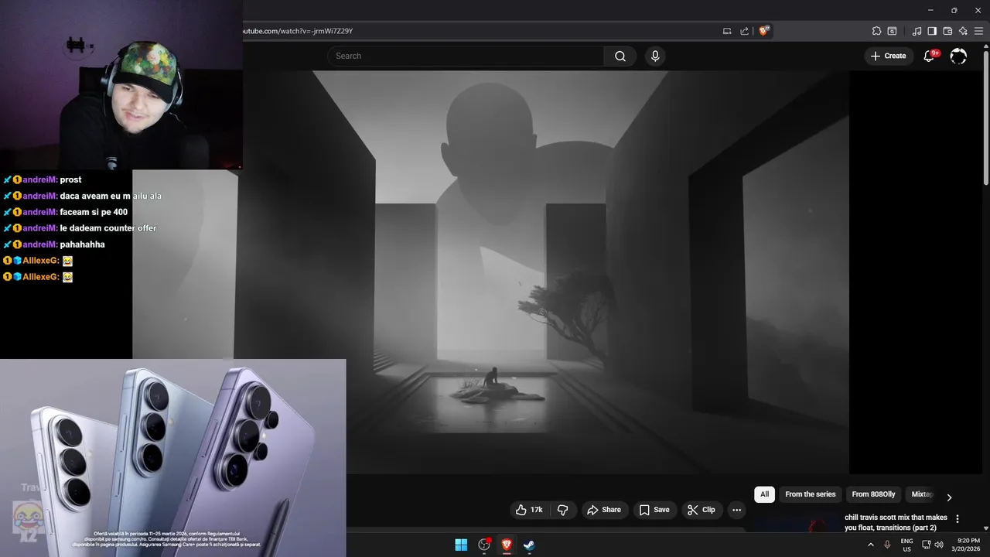Image resolution: width=990 pixels, height=557 pixels.
Task: Click the webcam overlay of the streamer
Action: 121,85
